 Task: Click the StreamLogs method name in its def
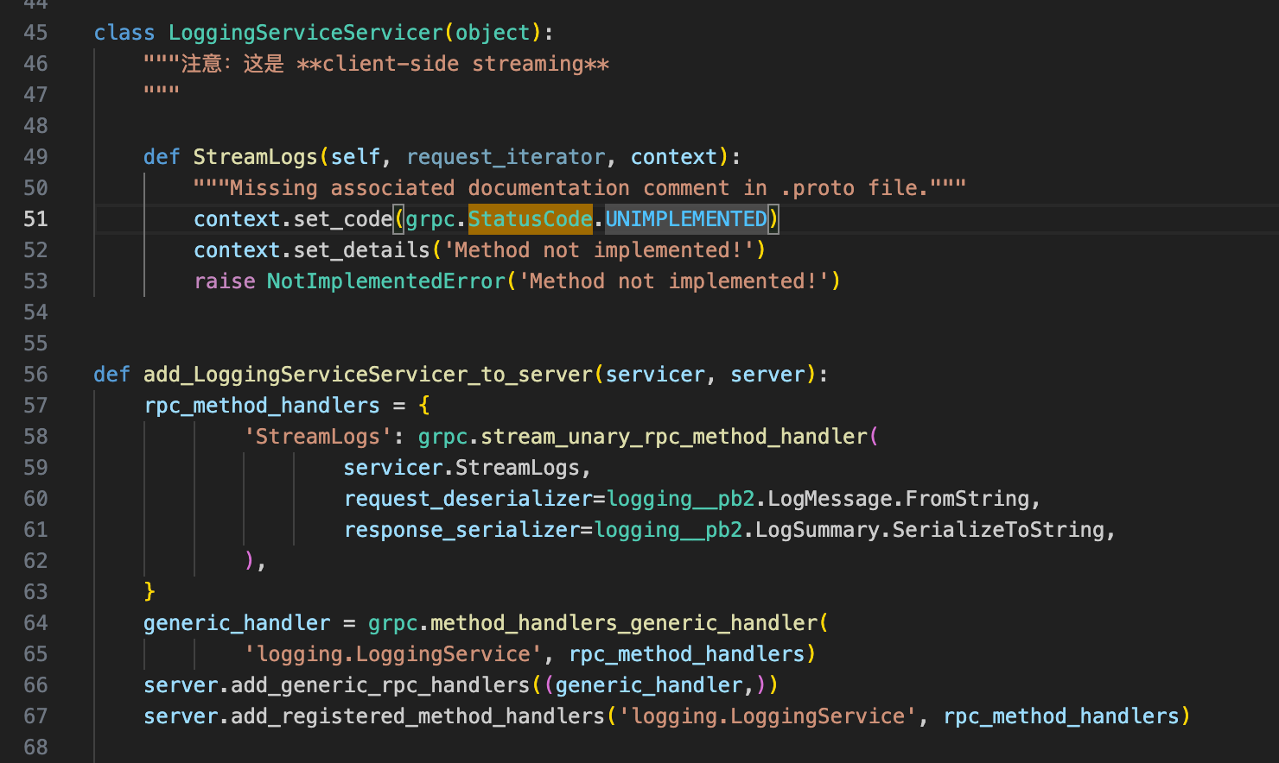[255, 157]
